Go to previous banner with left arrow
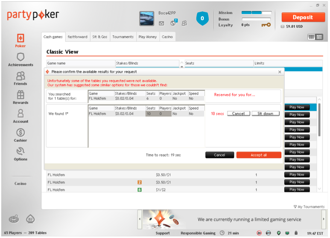The width and height of the screenshot is (330, 238). tap(140, 219)
